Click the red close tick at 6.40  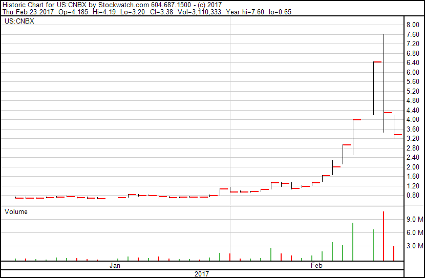point(377,62)
